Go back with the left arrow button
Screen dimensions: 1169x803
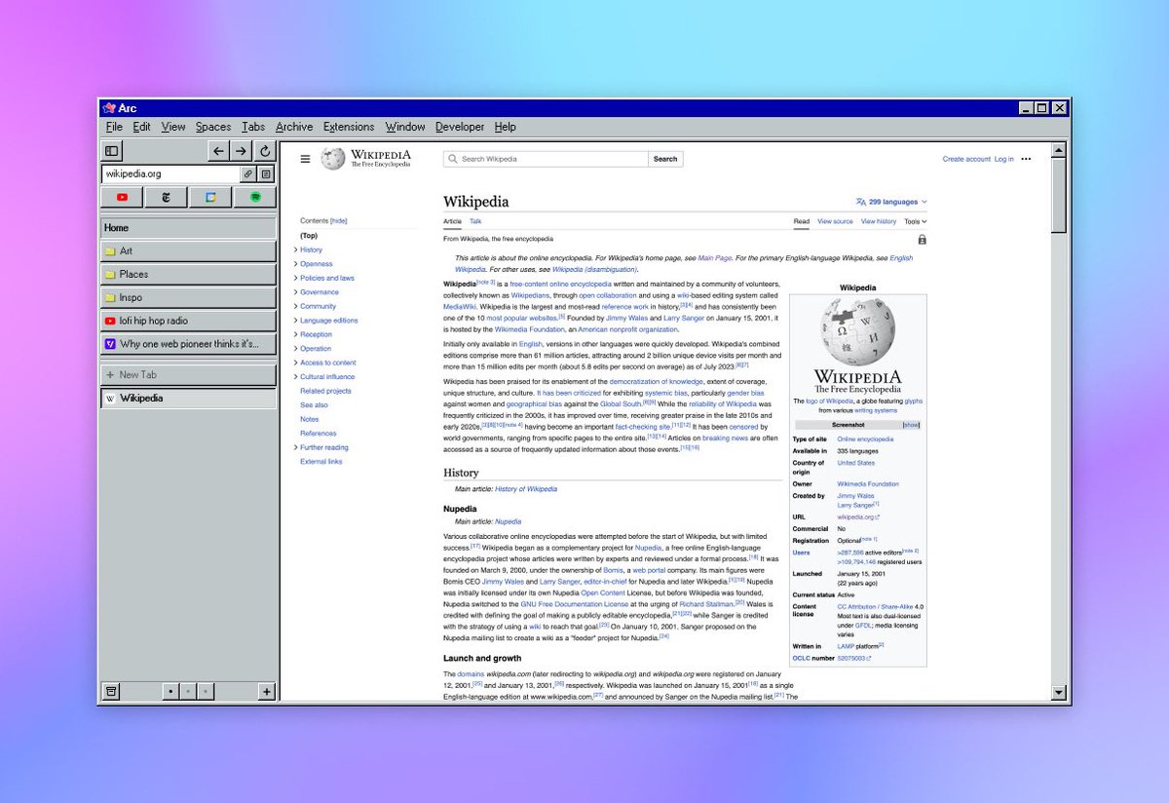tap(219, 151)
